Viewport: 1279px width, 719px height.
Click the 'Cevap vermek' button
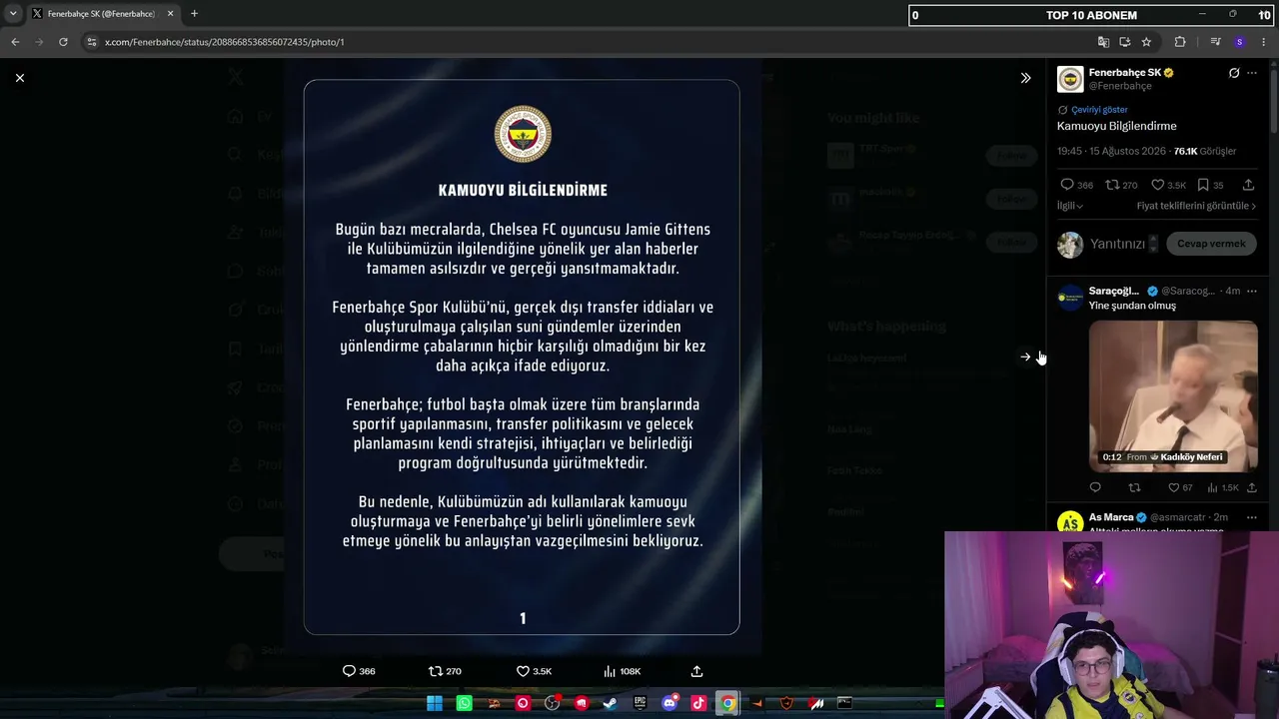click(1211, 244)
